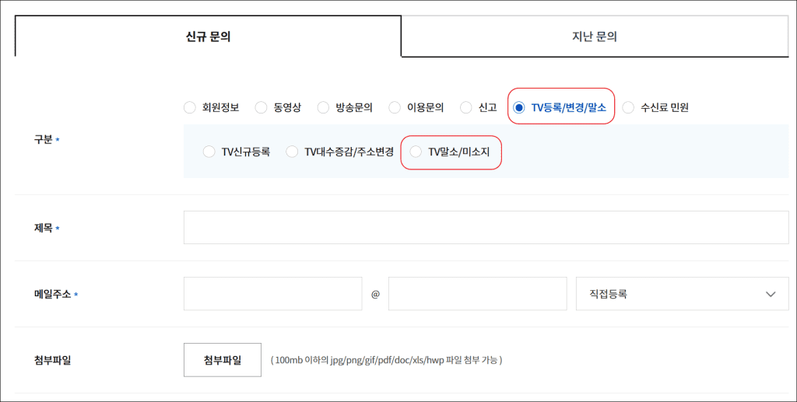
Task: Switch to the 신규 문의 tab
Action: pos(208,37)
